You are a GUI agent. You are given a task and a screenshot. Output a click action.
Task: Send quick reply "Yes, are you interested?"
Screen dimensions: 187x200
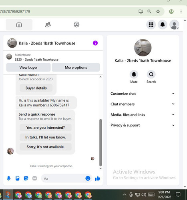[x=46, y=128]
